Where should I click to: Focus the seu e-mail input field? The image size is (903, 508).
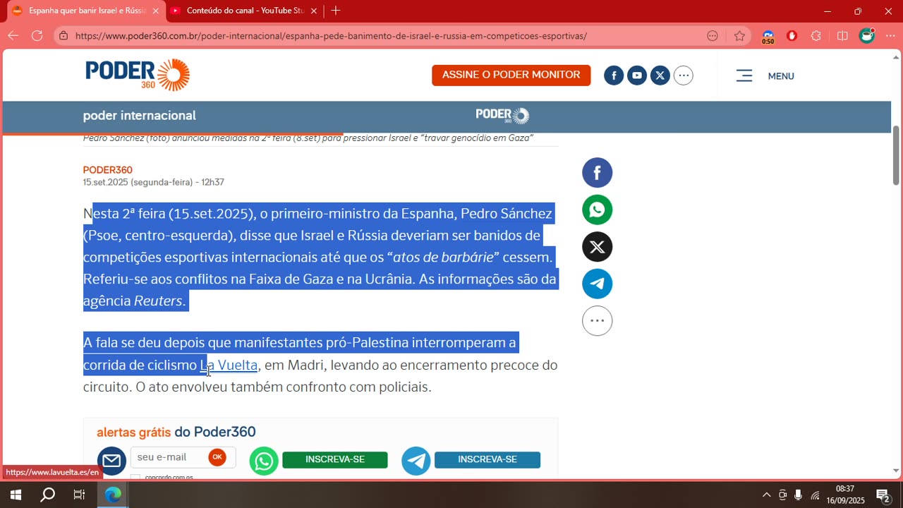[170, 457]
